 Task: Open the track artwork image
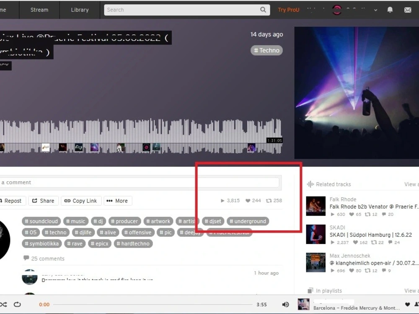tap(357, 93)
